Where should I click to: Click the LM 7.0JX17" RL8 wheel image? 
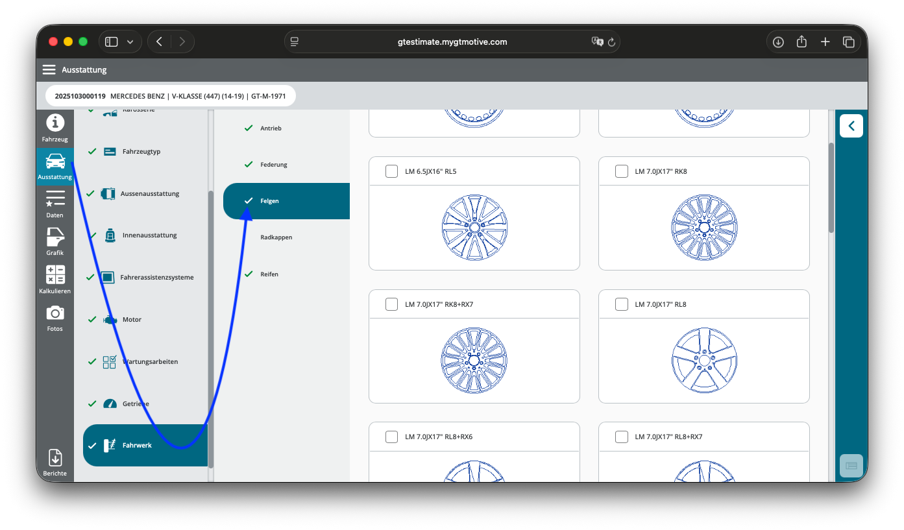[x=704, y=360]
